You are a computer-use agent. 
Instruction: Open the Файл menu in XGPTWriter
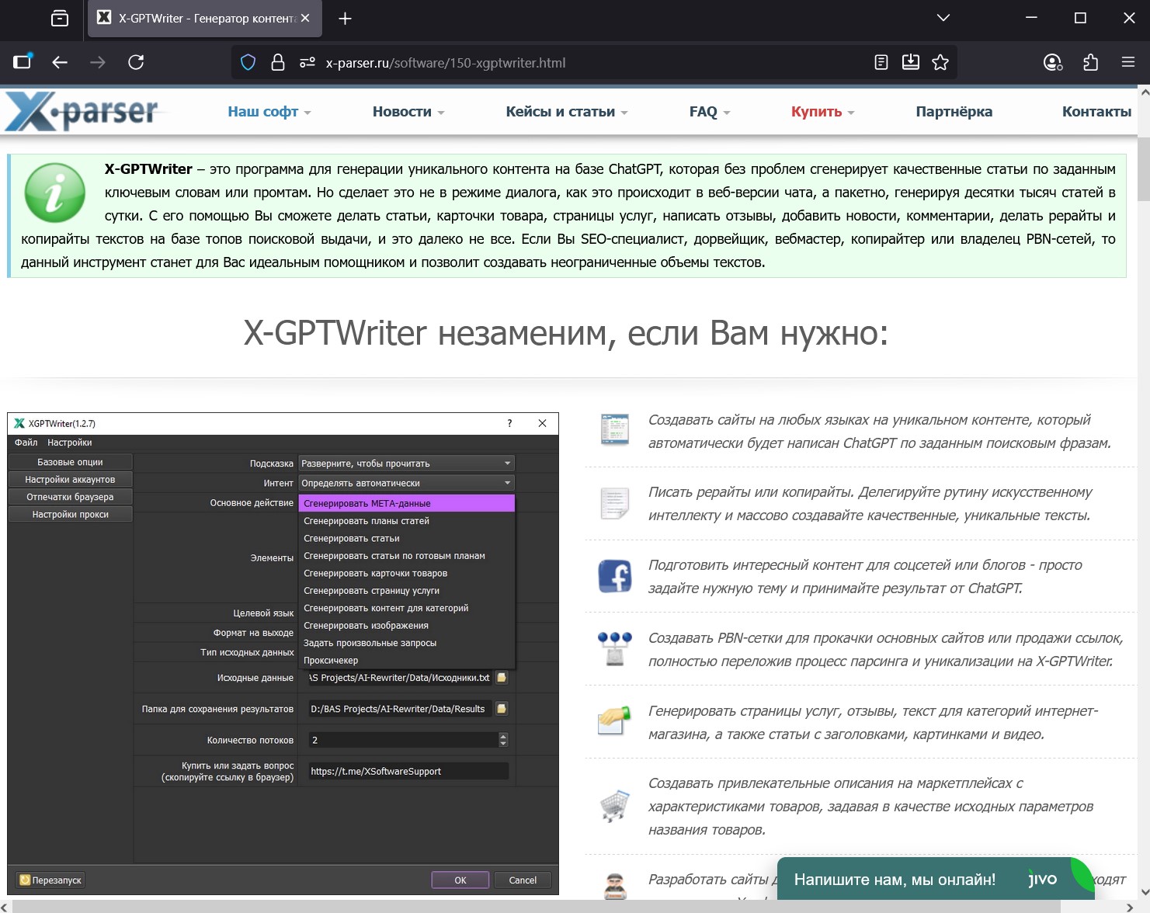click(x=25, y=442)
